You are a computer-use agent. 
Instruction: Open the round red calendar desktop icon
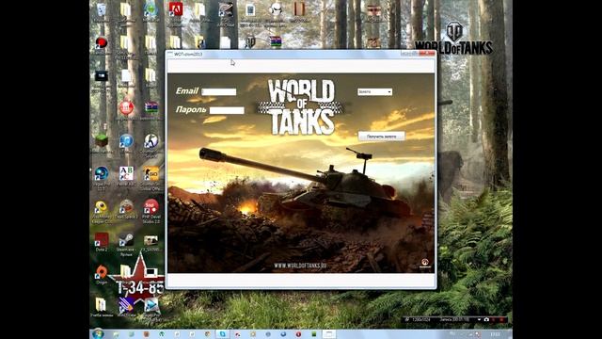coord(126,107)
